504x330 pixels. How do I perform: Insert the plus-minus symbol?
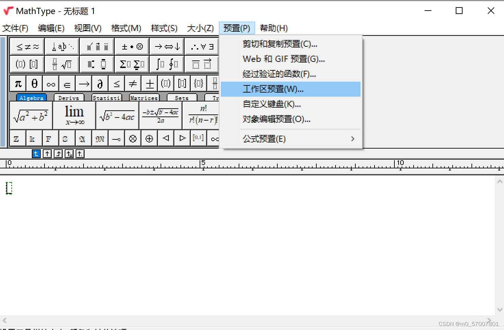[150, 84]
